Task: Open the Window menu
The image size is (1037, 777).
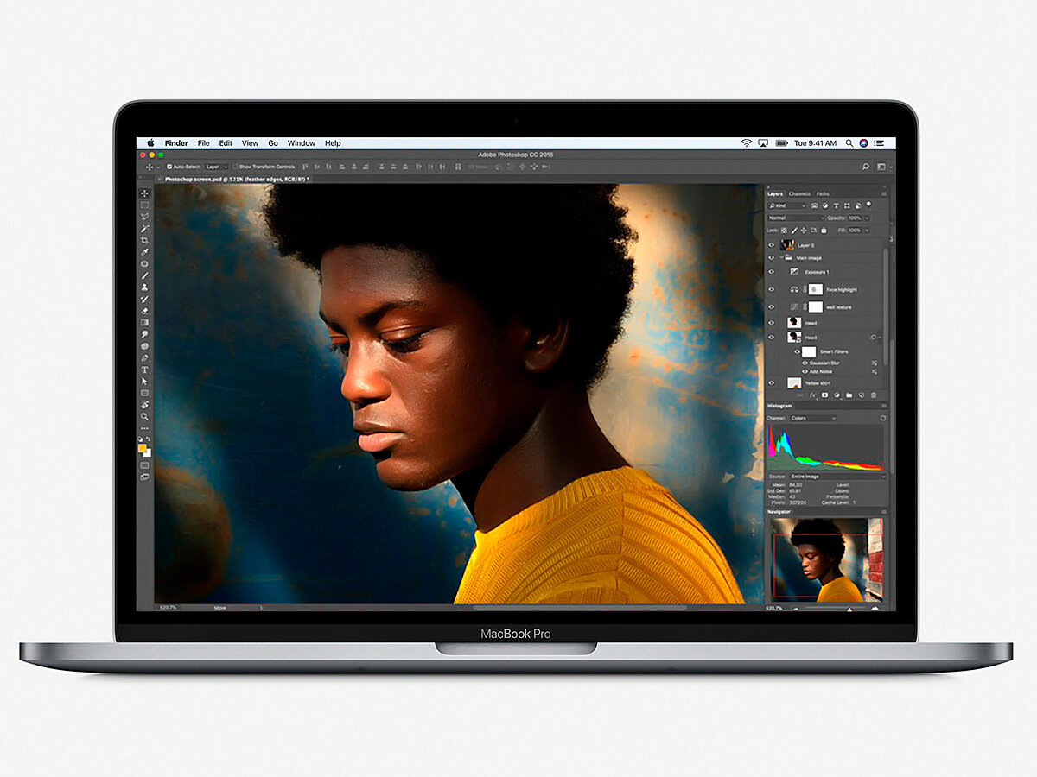Action: coord(302,143)
